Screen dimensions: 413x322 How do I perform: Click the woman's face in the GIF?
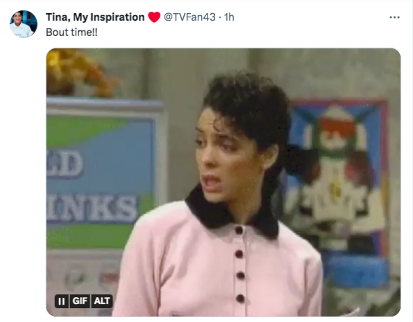pos(224,155)
